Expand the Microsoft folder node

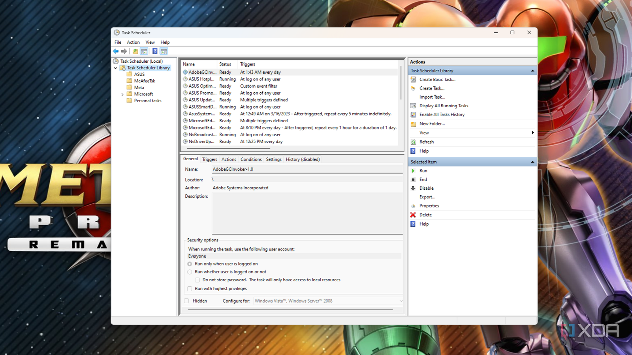coord(122,94)
